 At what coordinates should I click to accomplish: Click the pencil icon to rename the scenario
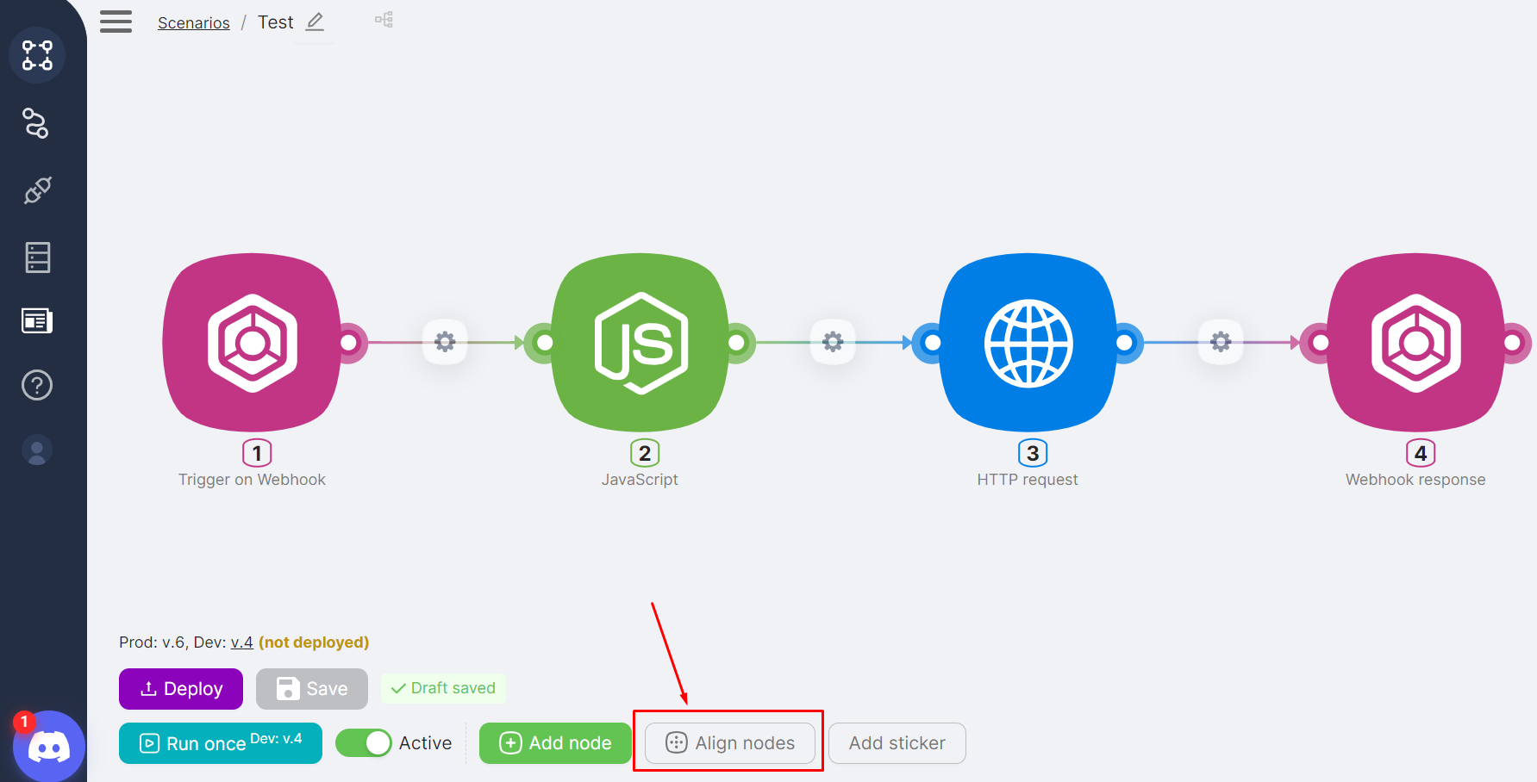[x=315, y=21]
